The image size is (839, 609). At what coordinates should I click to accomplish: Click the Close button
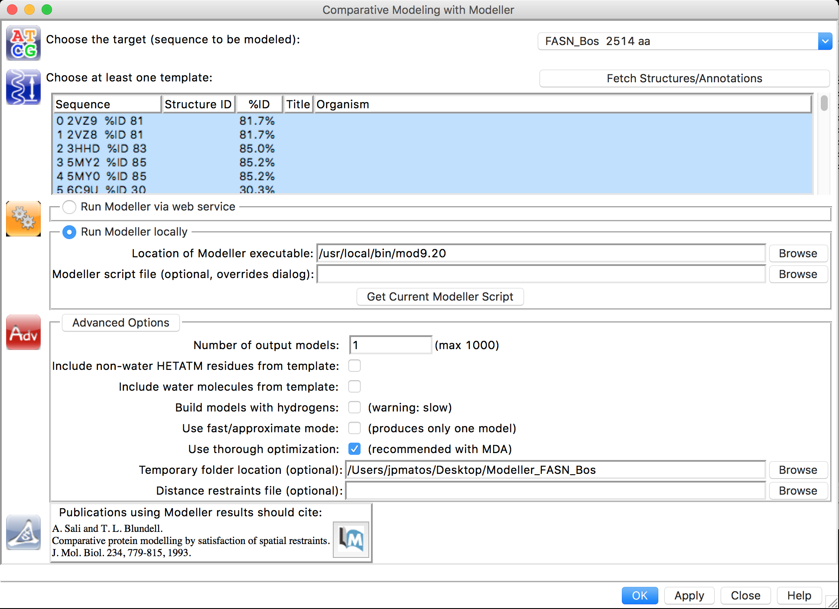click(x=745, y=596)
